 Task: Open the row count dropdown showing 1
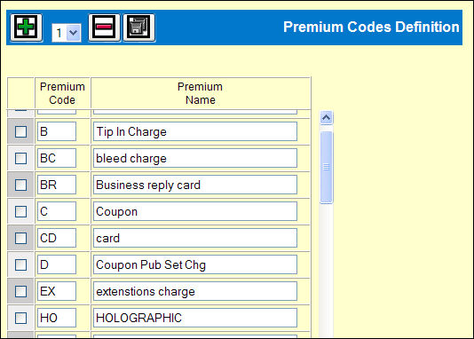[x=67, y=33]
